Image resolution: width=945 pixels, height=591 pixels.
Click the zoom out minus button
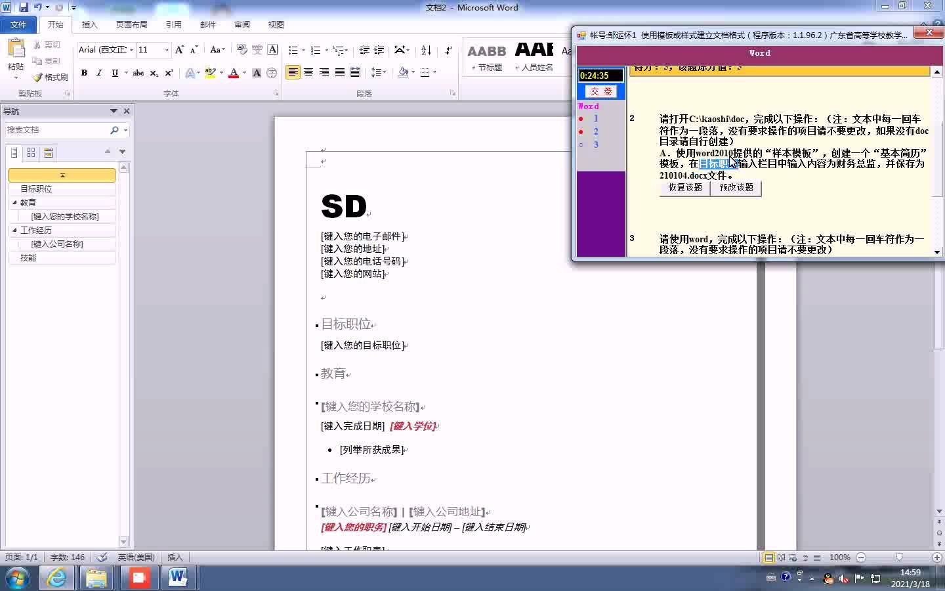coord(861,558)
